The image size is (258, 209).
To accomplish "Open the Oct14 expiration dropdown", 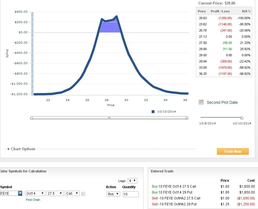I will [x=35, y=194].
